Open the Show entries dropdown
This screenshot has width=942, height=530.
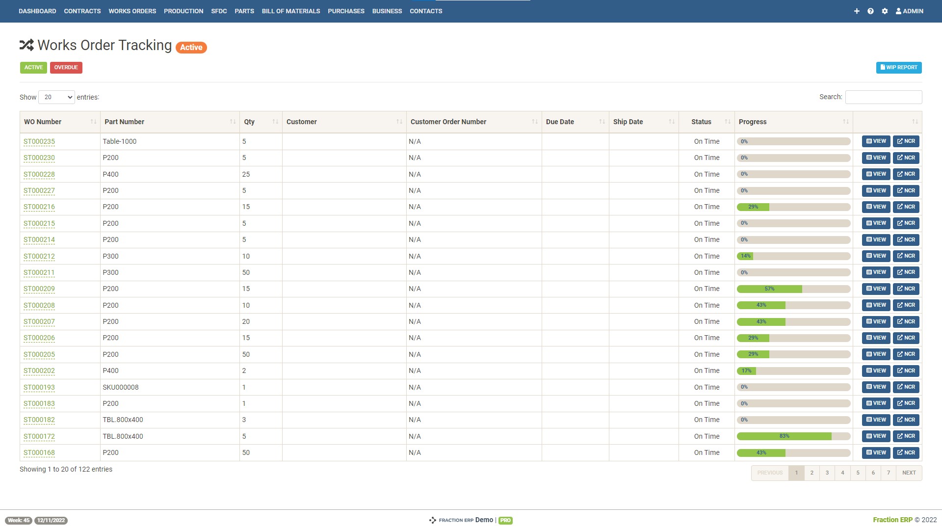pos(56,97)
